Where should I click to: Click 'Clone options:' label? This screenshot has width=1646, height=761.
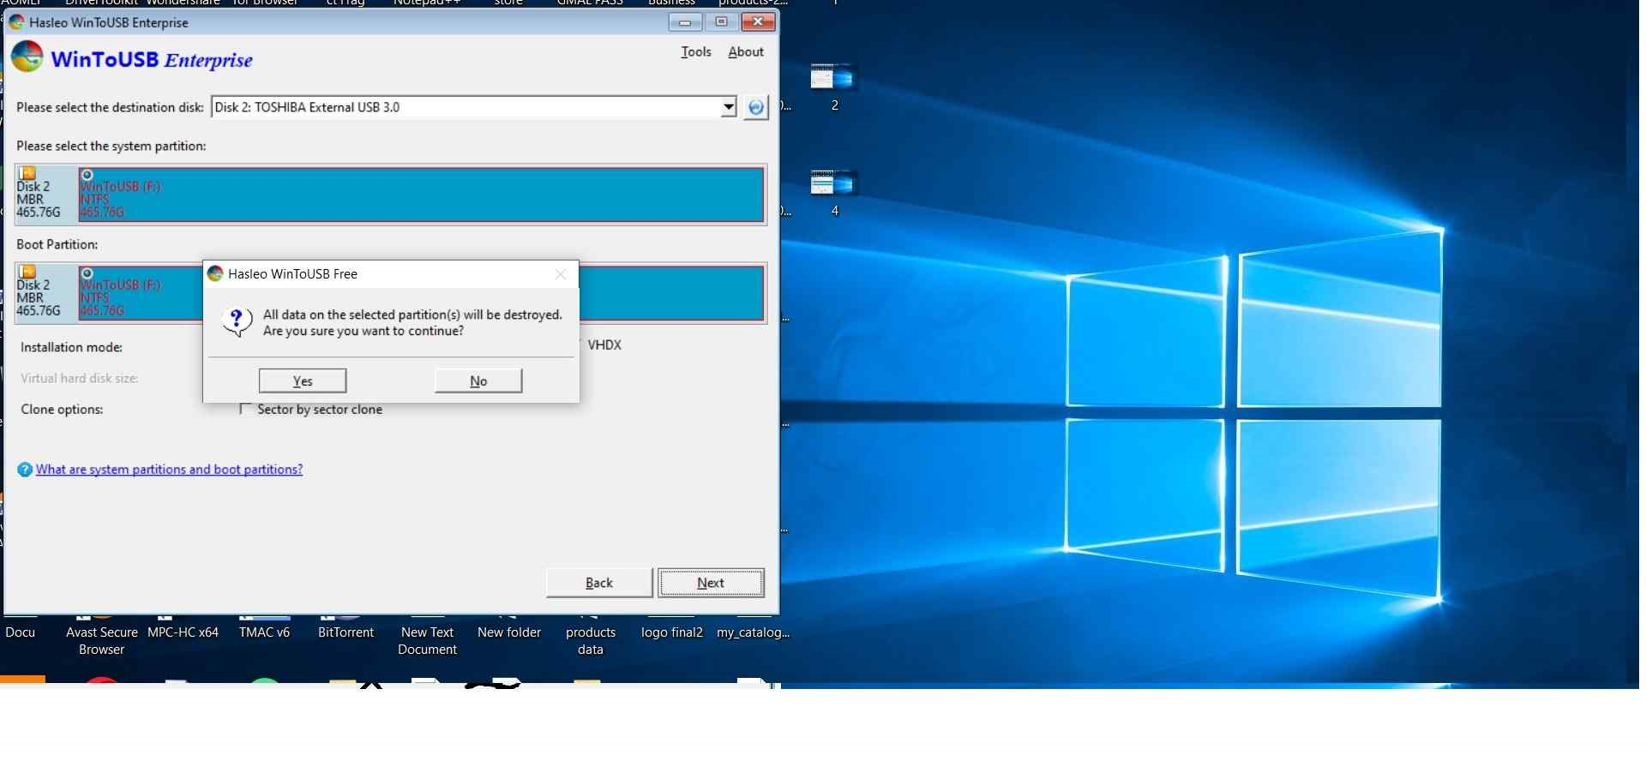62,410
